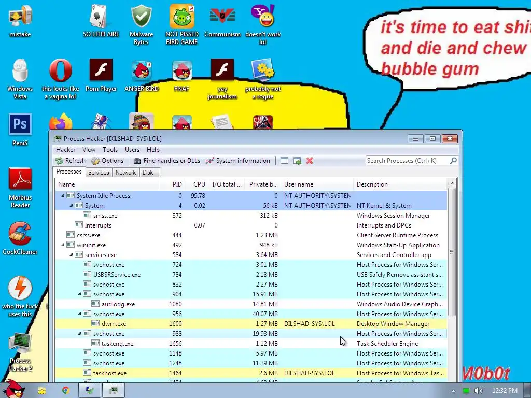Open the 'mistake' desktop icon
This screenshot has width=531, height=398.
pyautogui.click(x=20, y=20)
